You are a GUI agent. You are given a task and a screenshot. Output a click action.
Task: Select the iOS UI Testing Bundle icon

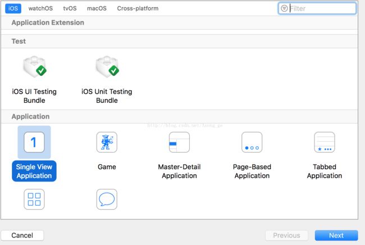point(34,70)
